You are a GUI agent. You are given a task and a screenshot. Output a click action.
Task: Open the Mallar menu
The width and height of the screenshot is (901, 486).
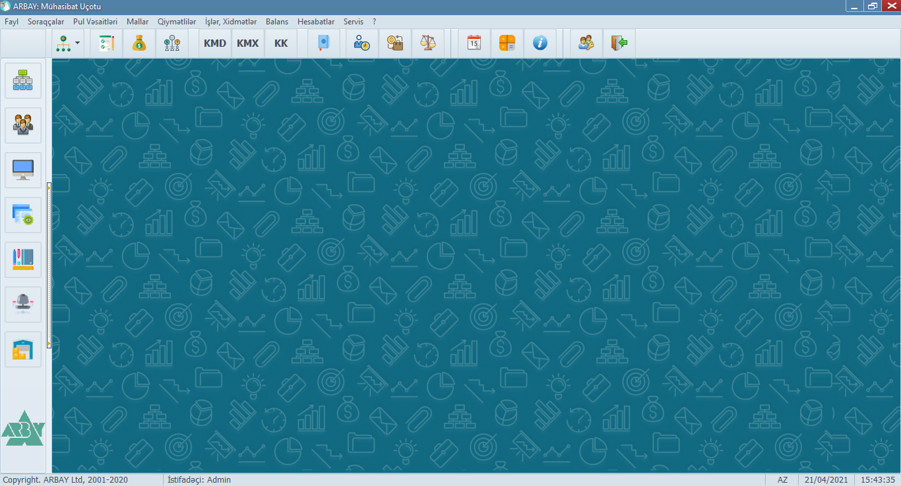[137, 22]
